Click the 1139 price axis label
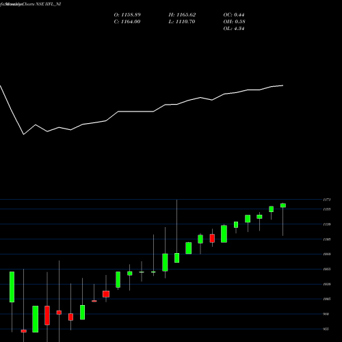Screen dimensions: 342x342 tap(327, 224)
